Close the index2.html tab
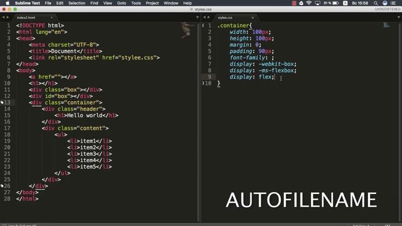402x226 pixels. coord(52,18)
